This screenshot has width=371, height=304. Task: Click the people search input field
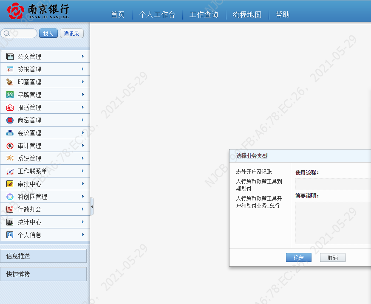pos(19,34)
